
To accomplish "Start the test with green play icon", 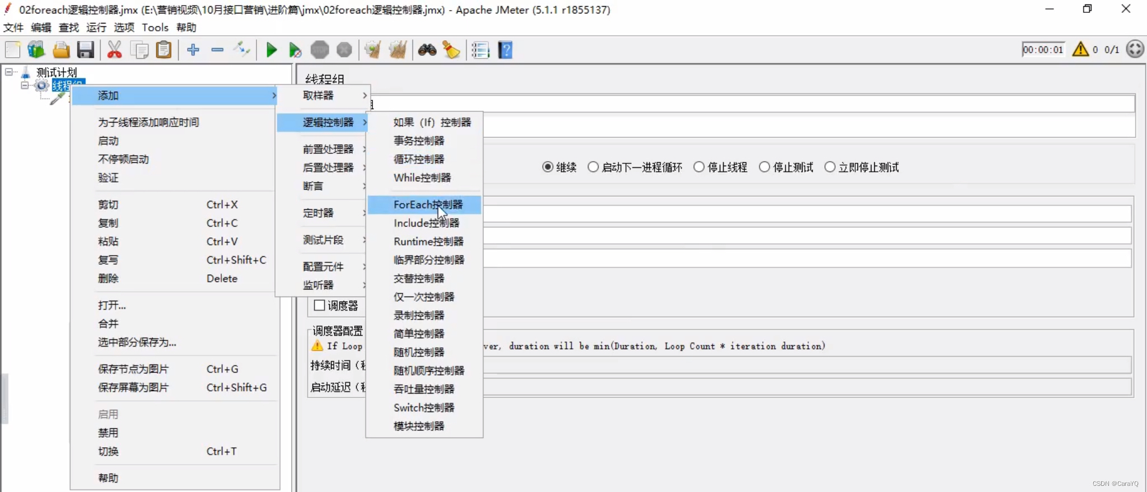I will coord(272,50).
